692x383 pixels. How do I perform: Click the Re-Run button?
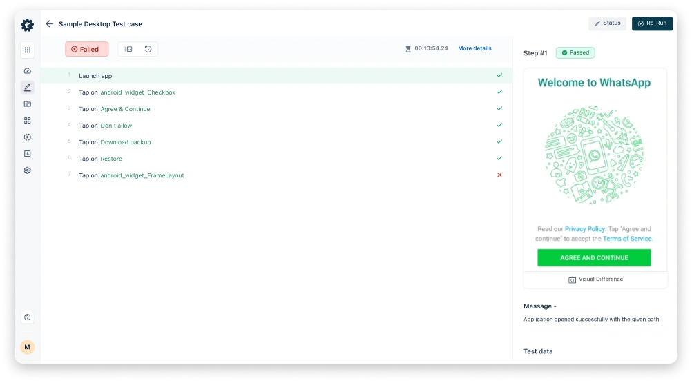[652, 23]
